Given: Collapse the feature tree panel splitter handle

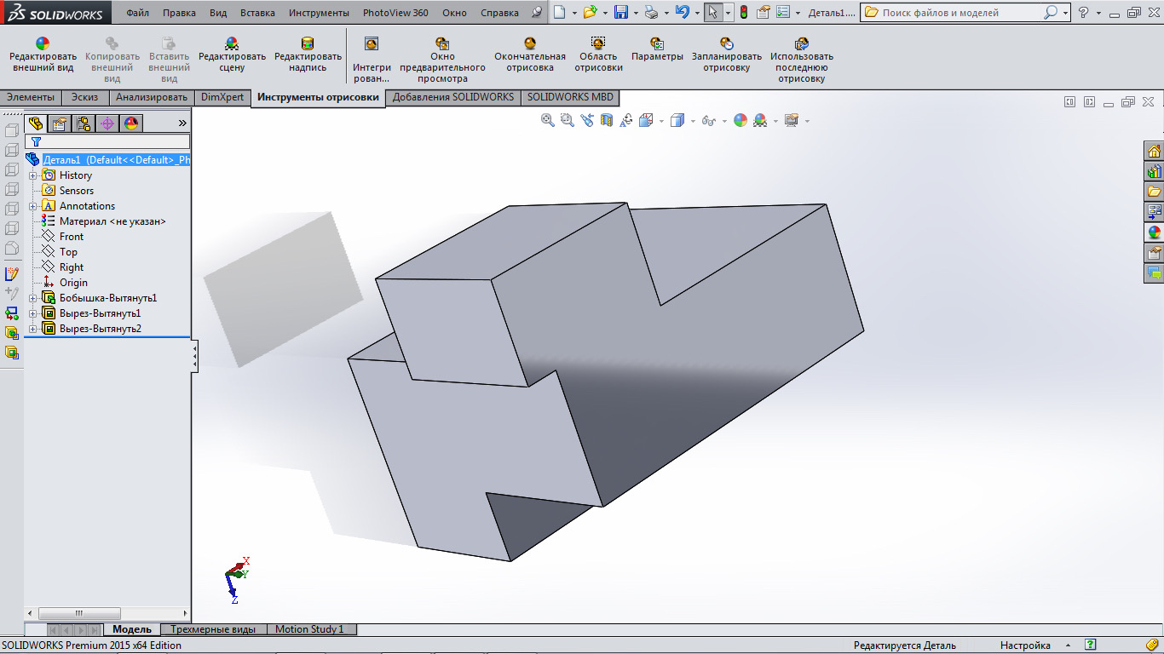Looking at the screenshot, I should [x=194, y=355].
